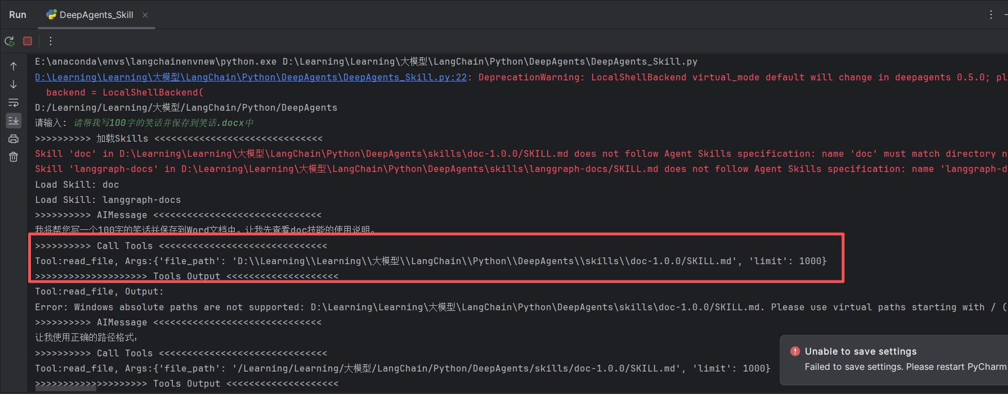Jump down the stack trace with the down arrow
The image size is (1008, 394).
[14, 84]
